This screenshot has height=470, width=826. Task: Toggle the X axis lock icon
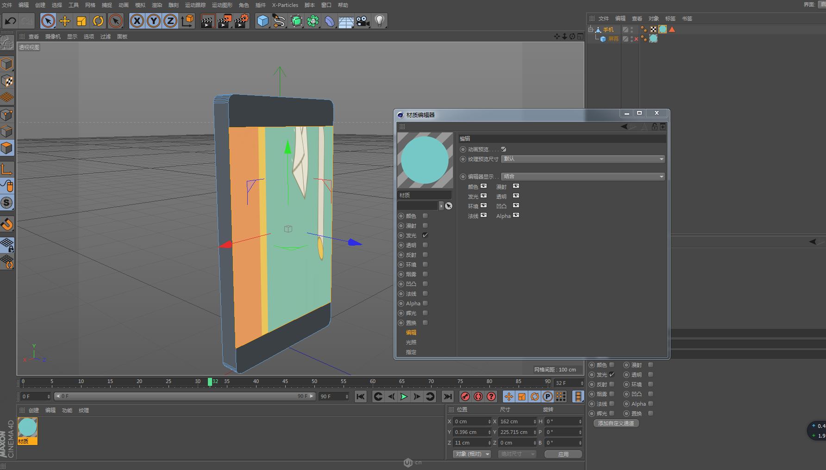click(x=137, y=21)
